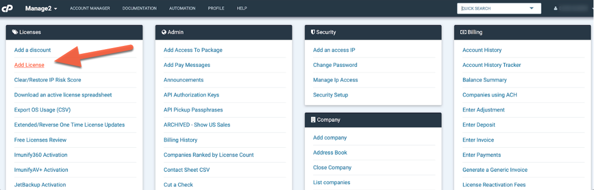Open Imunify360 Activation link
Viewport: 594px width, 190px height.
[x=41, y=155]
